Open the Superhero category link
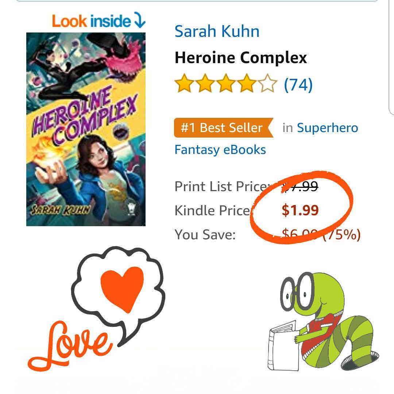Viewport: 394px width, 394px height. click(327, 128)
